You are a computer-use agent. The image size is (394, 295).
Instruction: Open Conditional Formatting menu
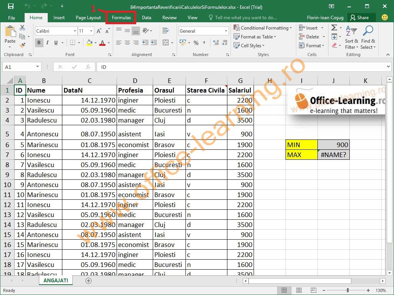[262, 28]
